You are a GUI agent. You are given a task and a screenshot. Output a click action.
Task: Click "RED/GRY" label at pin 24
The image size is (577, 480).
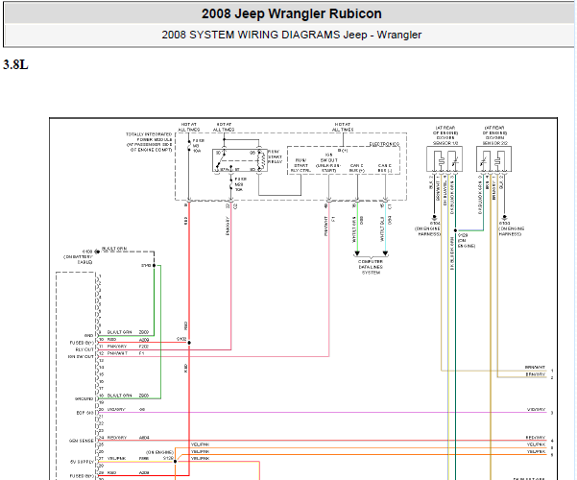[x=117, y=438]
